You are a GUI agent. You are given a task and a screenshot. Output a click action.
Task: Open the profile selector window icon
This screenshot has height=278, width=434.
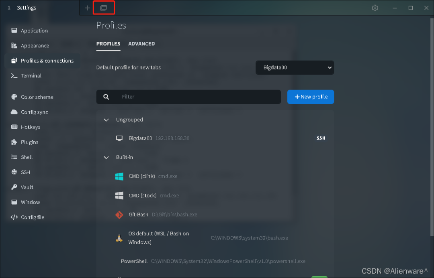click(104, 8)
